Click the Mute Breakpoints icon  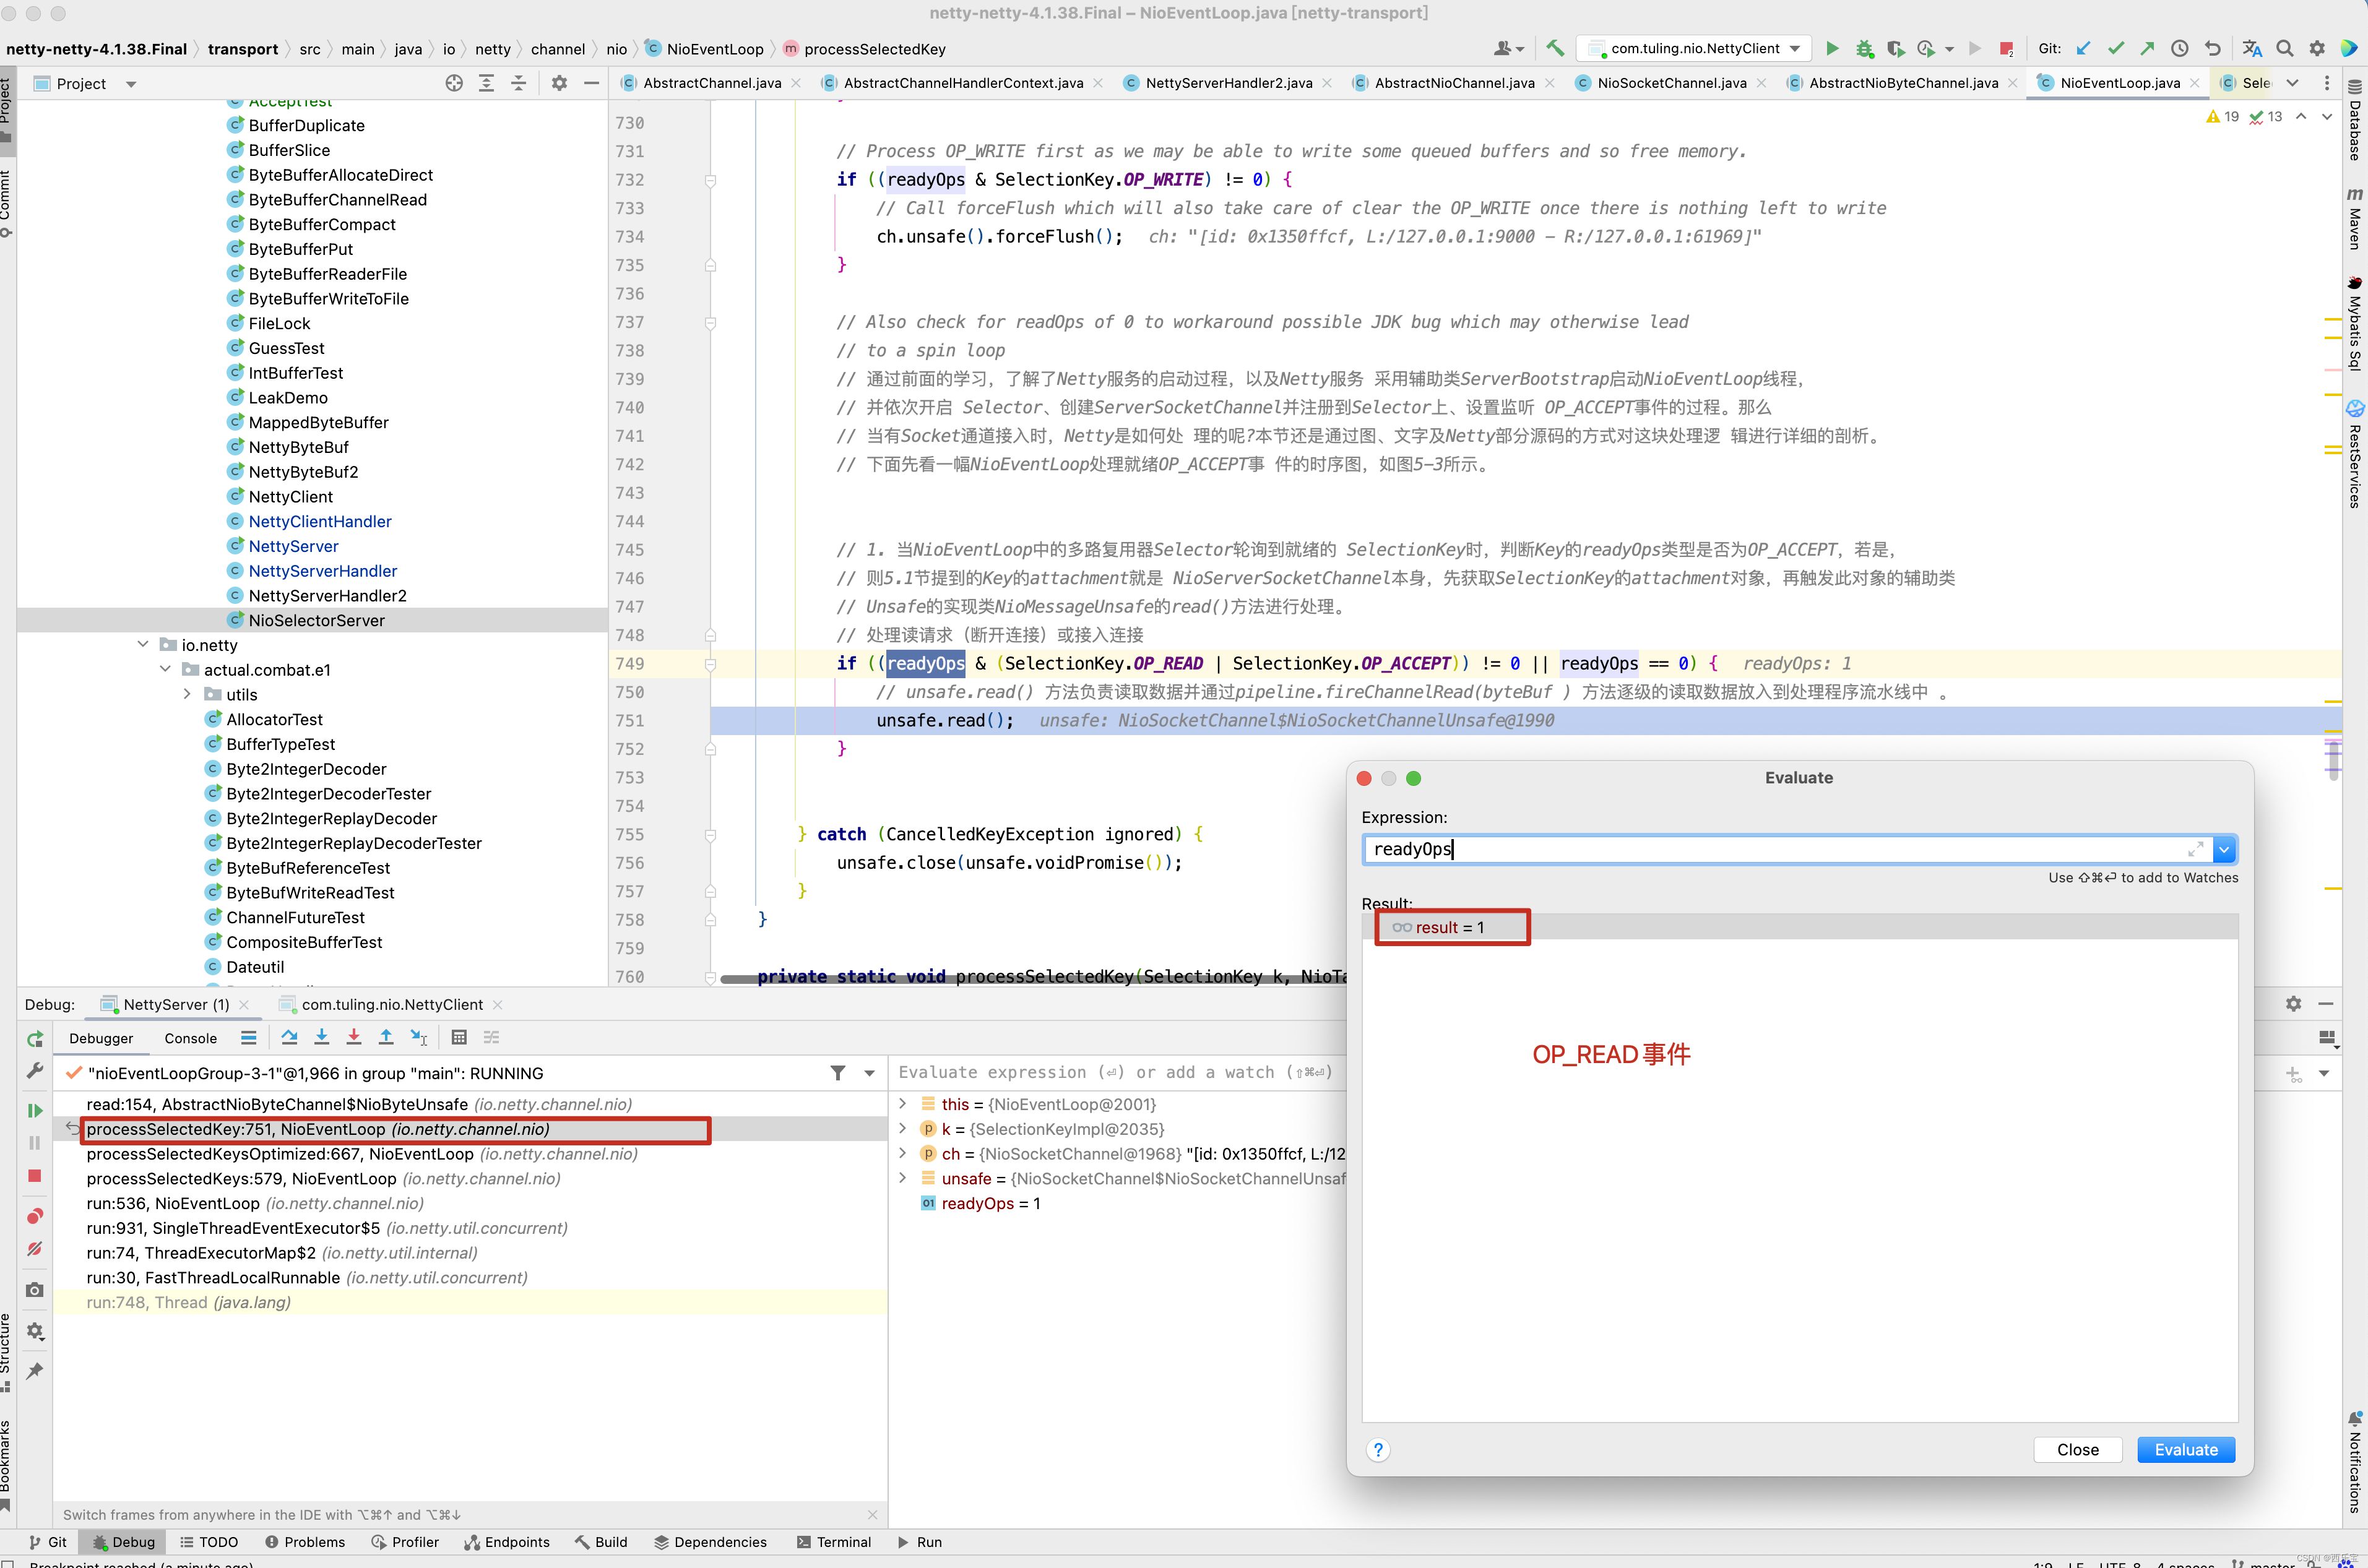point(35,1249)
